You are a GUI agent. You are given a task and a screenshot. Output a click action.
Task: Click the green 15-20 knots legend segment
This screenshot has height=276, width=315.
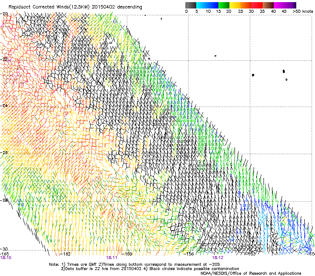coord(224,5)
